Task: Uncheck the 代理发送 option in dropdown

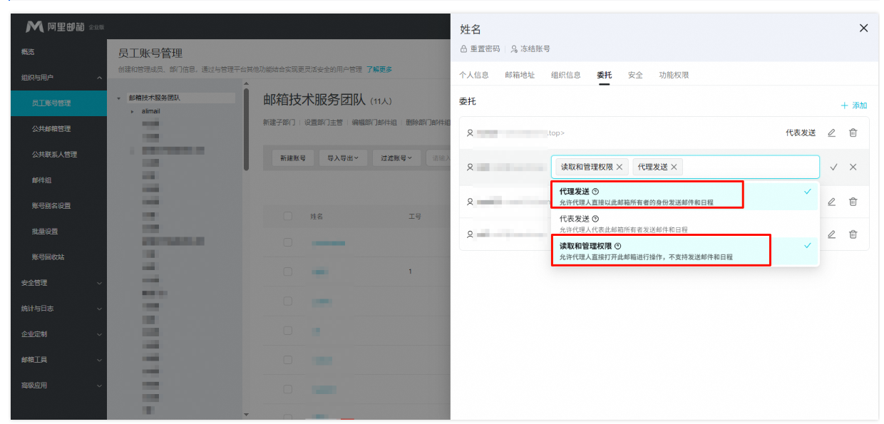Action: pyautogui.click(x=684, y=196)
